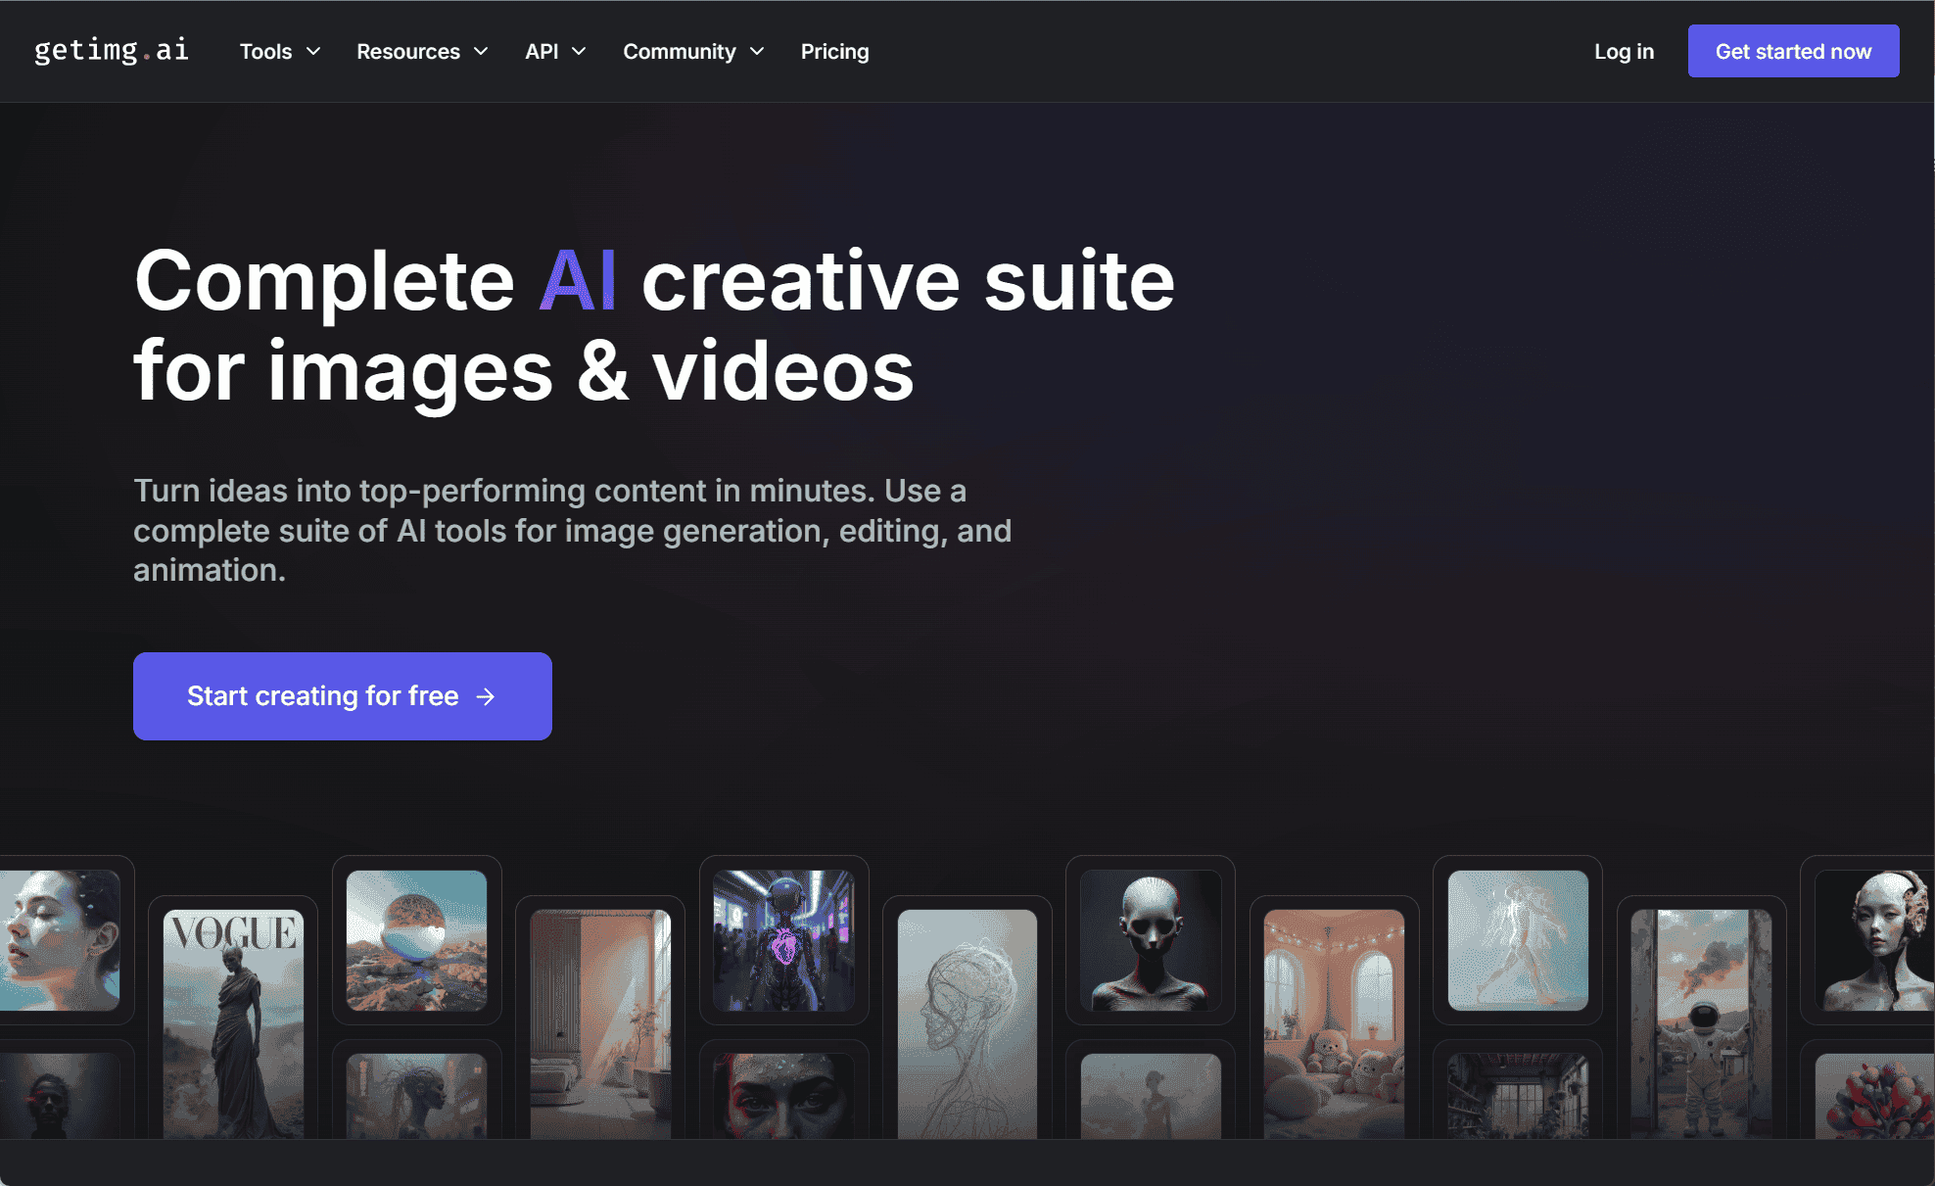The height and width of the screenshot is (1186, 1935).
Task: Open the Community menu
Action: 692,51
